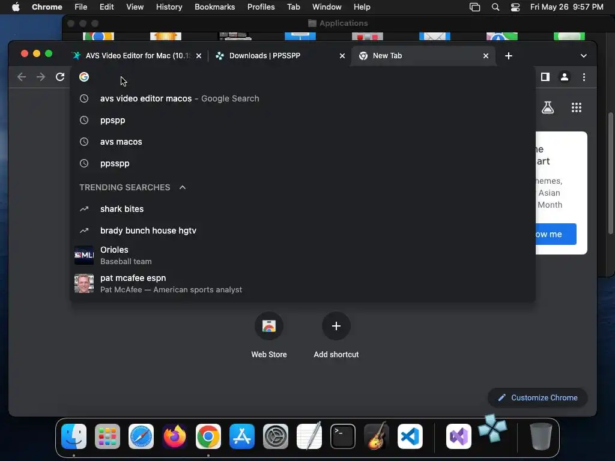Open the Chrome menu in menu bar
The image size is (615, 461).
47,7
